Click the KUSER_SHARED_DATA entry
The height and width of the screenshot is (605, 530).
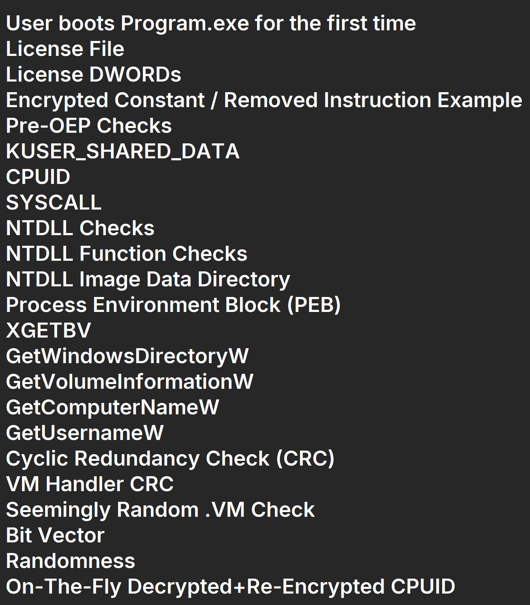(122, 151)
